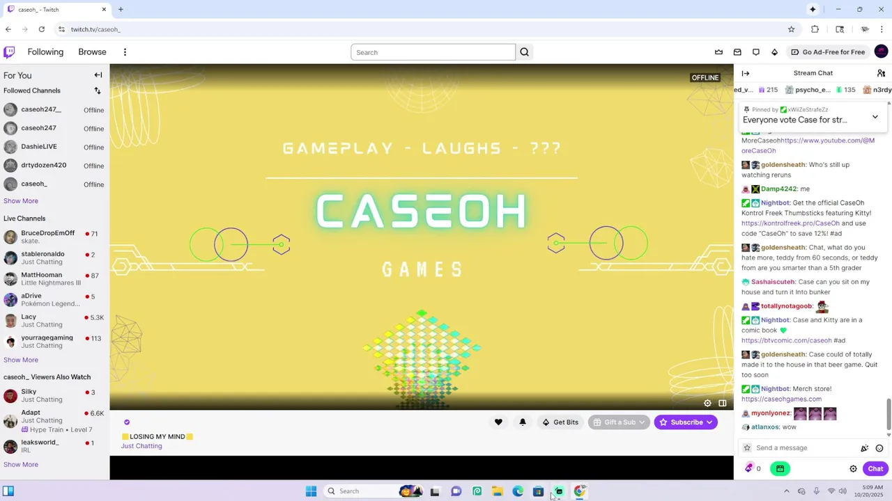
Task: Open MattHooman live channel
Action: (54, 279)
